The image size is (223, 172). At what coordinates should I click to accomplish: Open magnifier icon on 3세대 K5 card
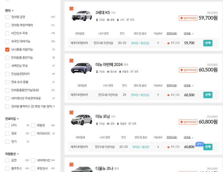[x=71, y=9]
